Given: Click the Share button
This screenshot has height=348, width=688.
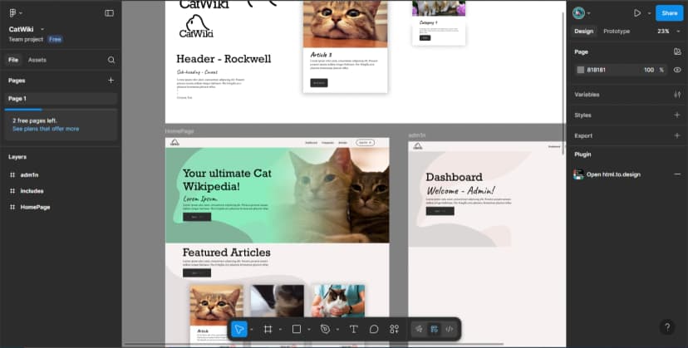Looking at the screenshot, I should (669, 13).
